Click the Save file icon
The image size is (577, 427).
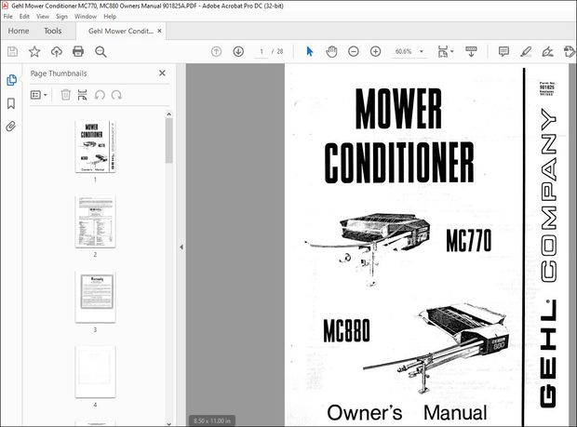click(12, 51)
